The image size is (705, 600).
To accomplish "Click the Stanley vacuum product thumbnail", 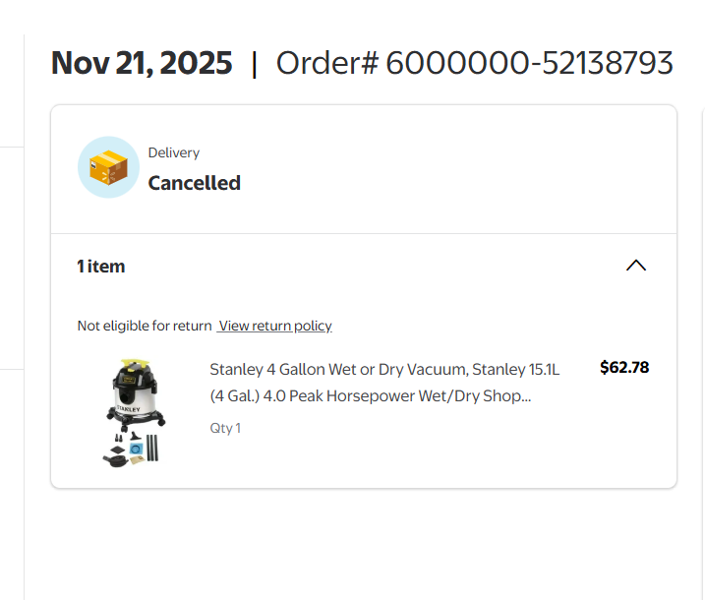I will pyautogui.click(x=134, y=411).
